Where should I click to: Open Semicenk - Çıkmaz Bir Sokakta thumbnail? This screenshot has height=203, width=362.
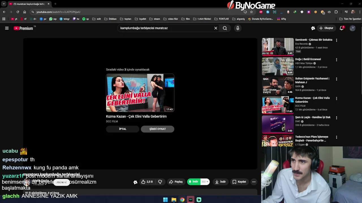pos(278,47)
